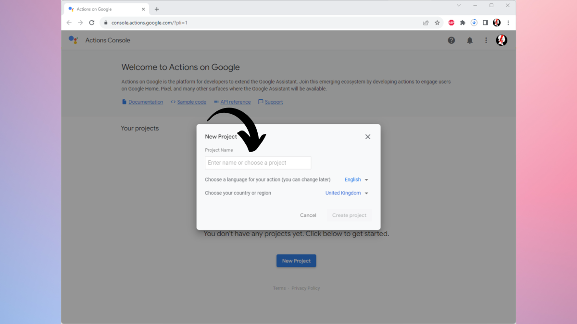Screen dimensions: 577x324
Task: Close the Actions on Google tab
Action: pyautogui.click(x=143, y=9)
